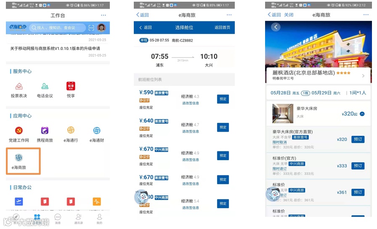Reserve the ¥361 标准价 room with 预订
The width and height of the screenshot is (377, 229).
pos(358,192)
